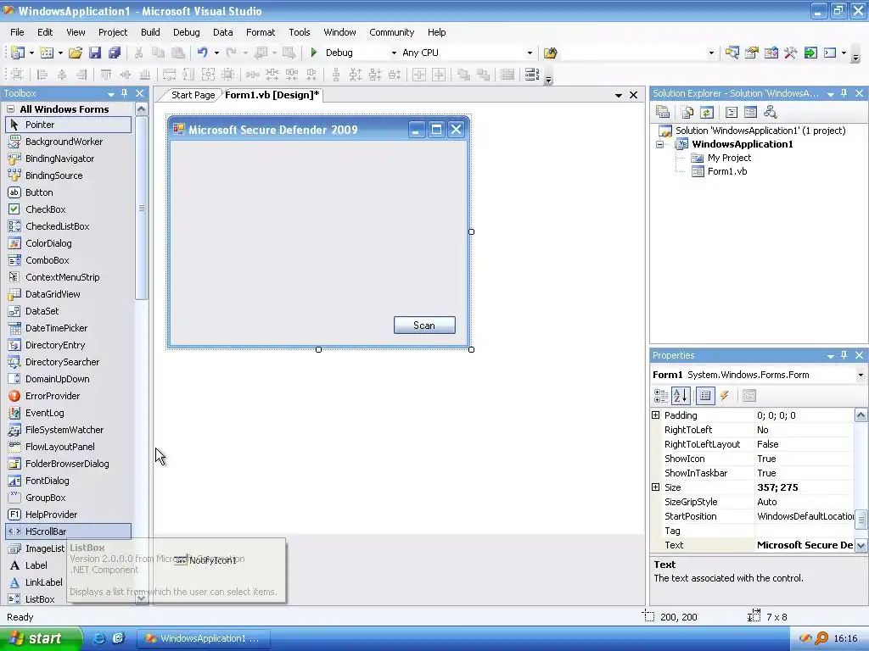The width and height of the screenshot is (869, 651).
Task: Click Show All Files icon in Solution Explorer
Action: [687, 113]
